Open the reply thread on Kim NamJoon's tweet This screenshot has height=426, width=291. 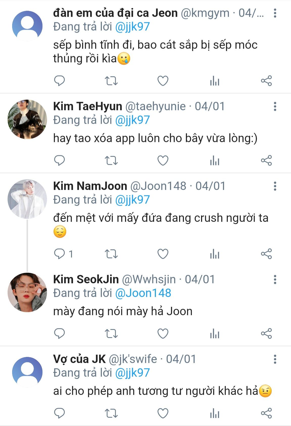(60, 254)
